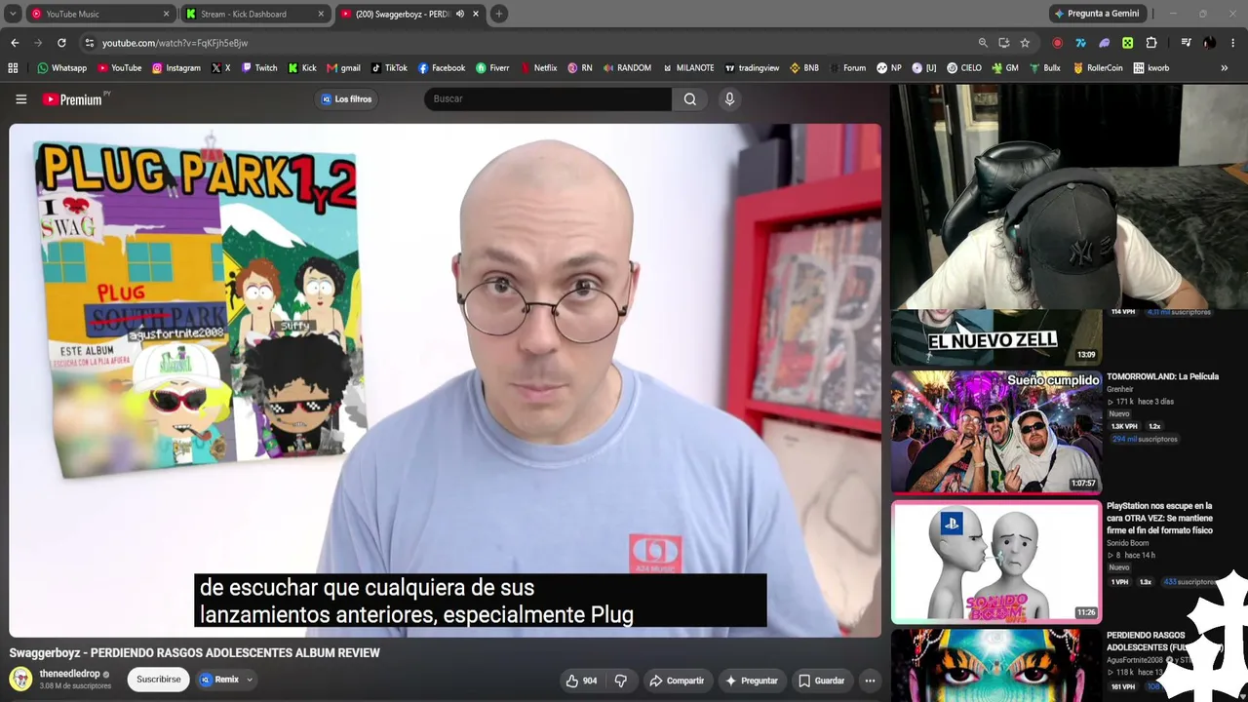
Task: Select the Swaggerboyz YouTube tab
Action: click(409, 14)
